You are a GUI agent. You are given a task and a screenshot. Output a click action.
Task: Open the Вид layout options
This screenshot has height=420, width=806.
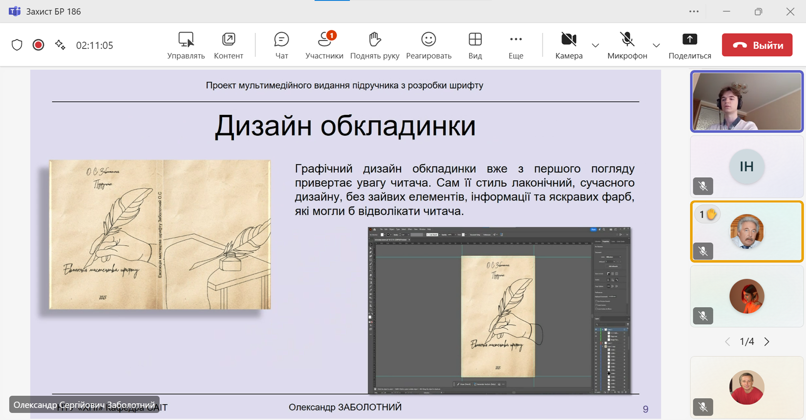click(x=475, y=45)
